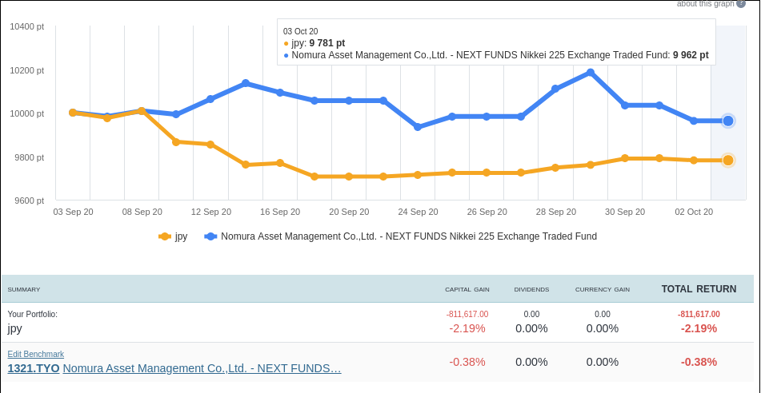Toggle the Nomura series in the chart legend
The width and height of the screenshot is (761, 393).
[400, 236]
